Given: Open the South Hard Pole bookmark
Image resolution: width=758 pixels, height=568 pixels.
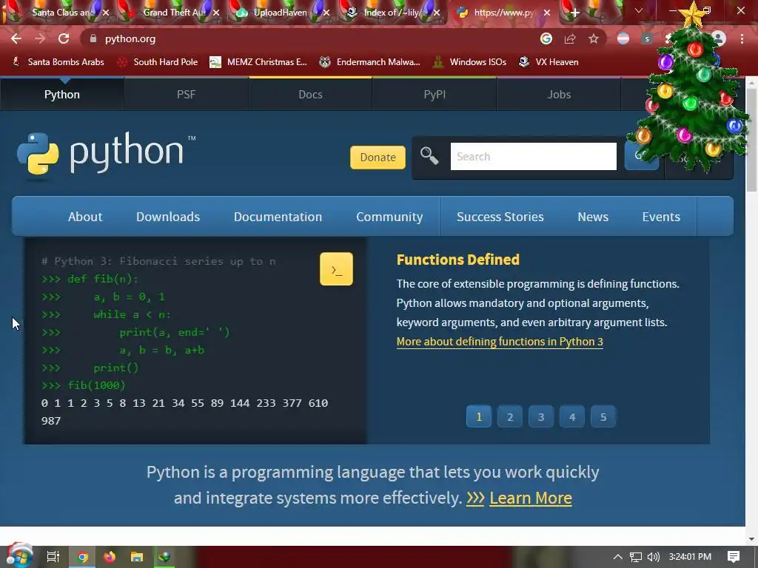Looking at the screenshot, I should point(158,62).
